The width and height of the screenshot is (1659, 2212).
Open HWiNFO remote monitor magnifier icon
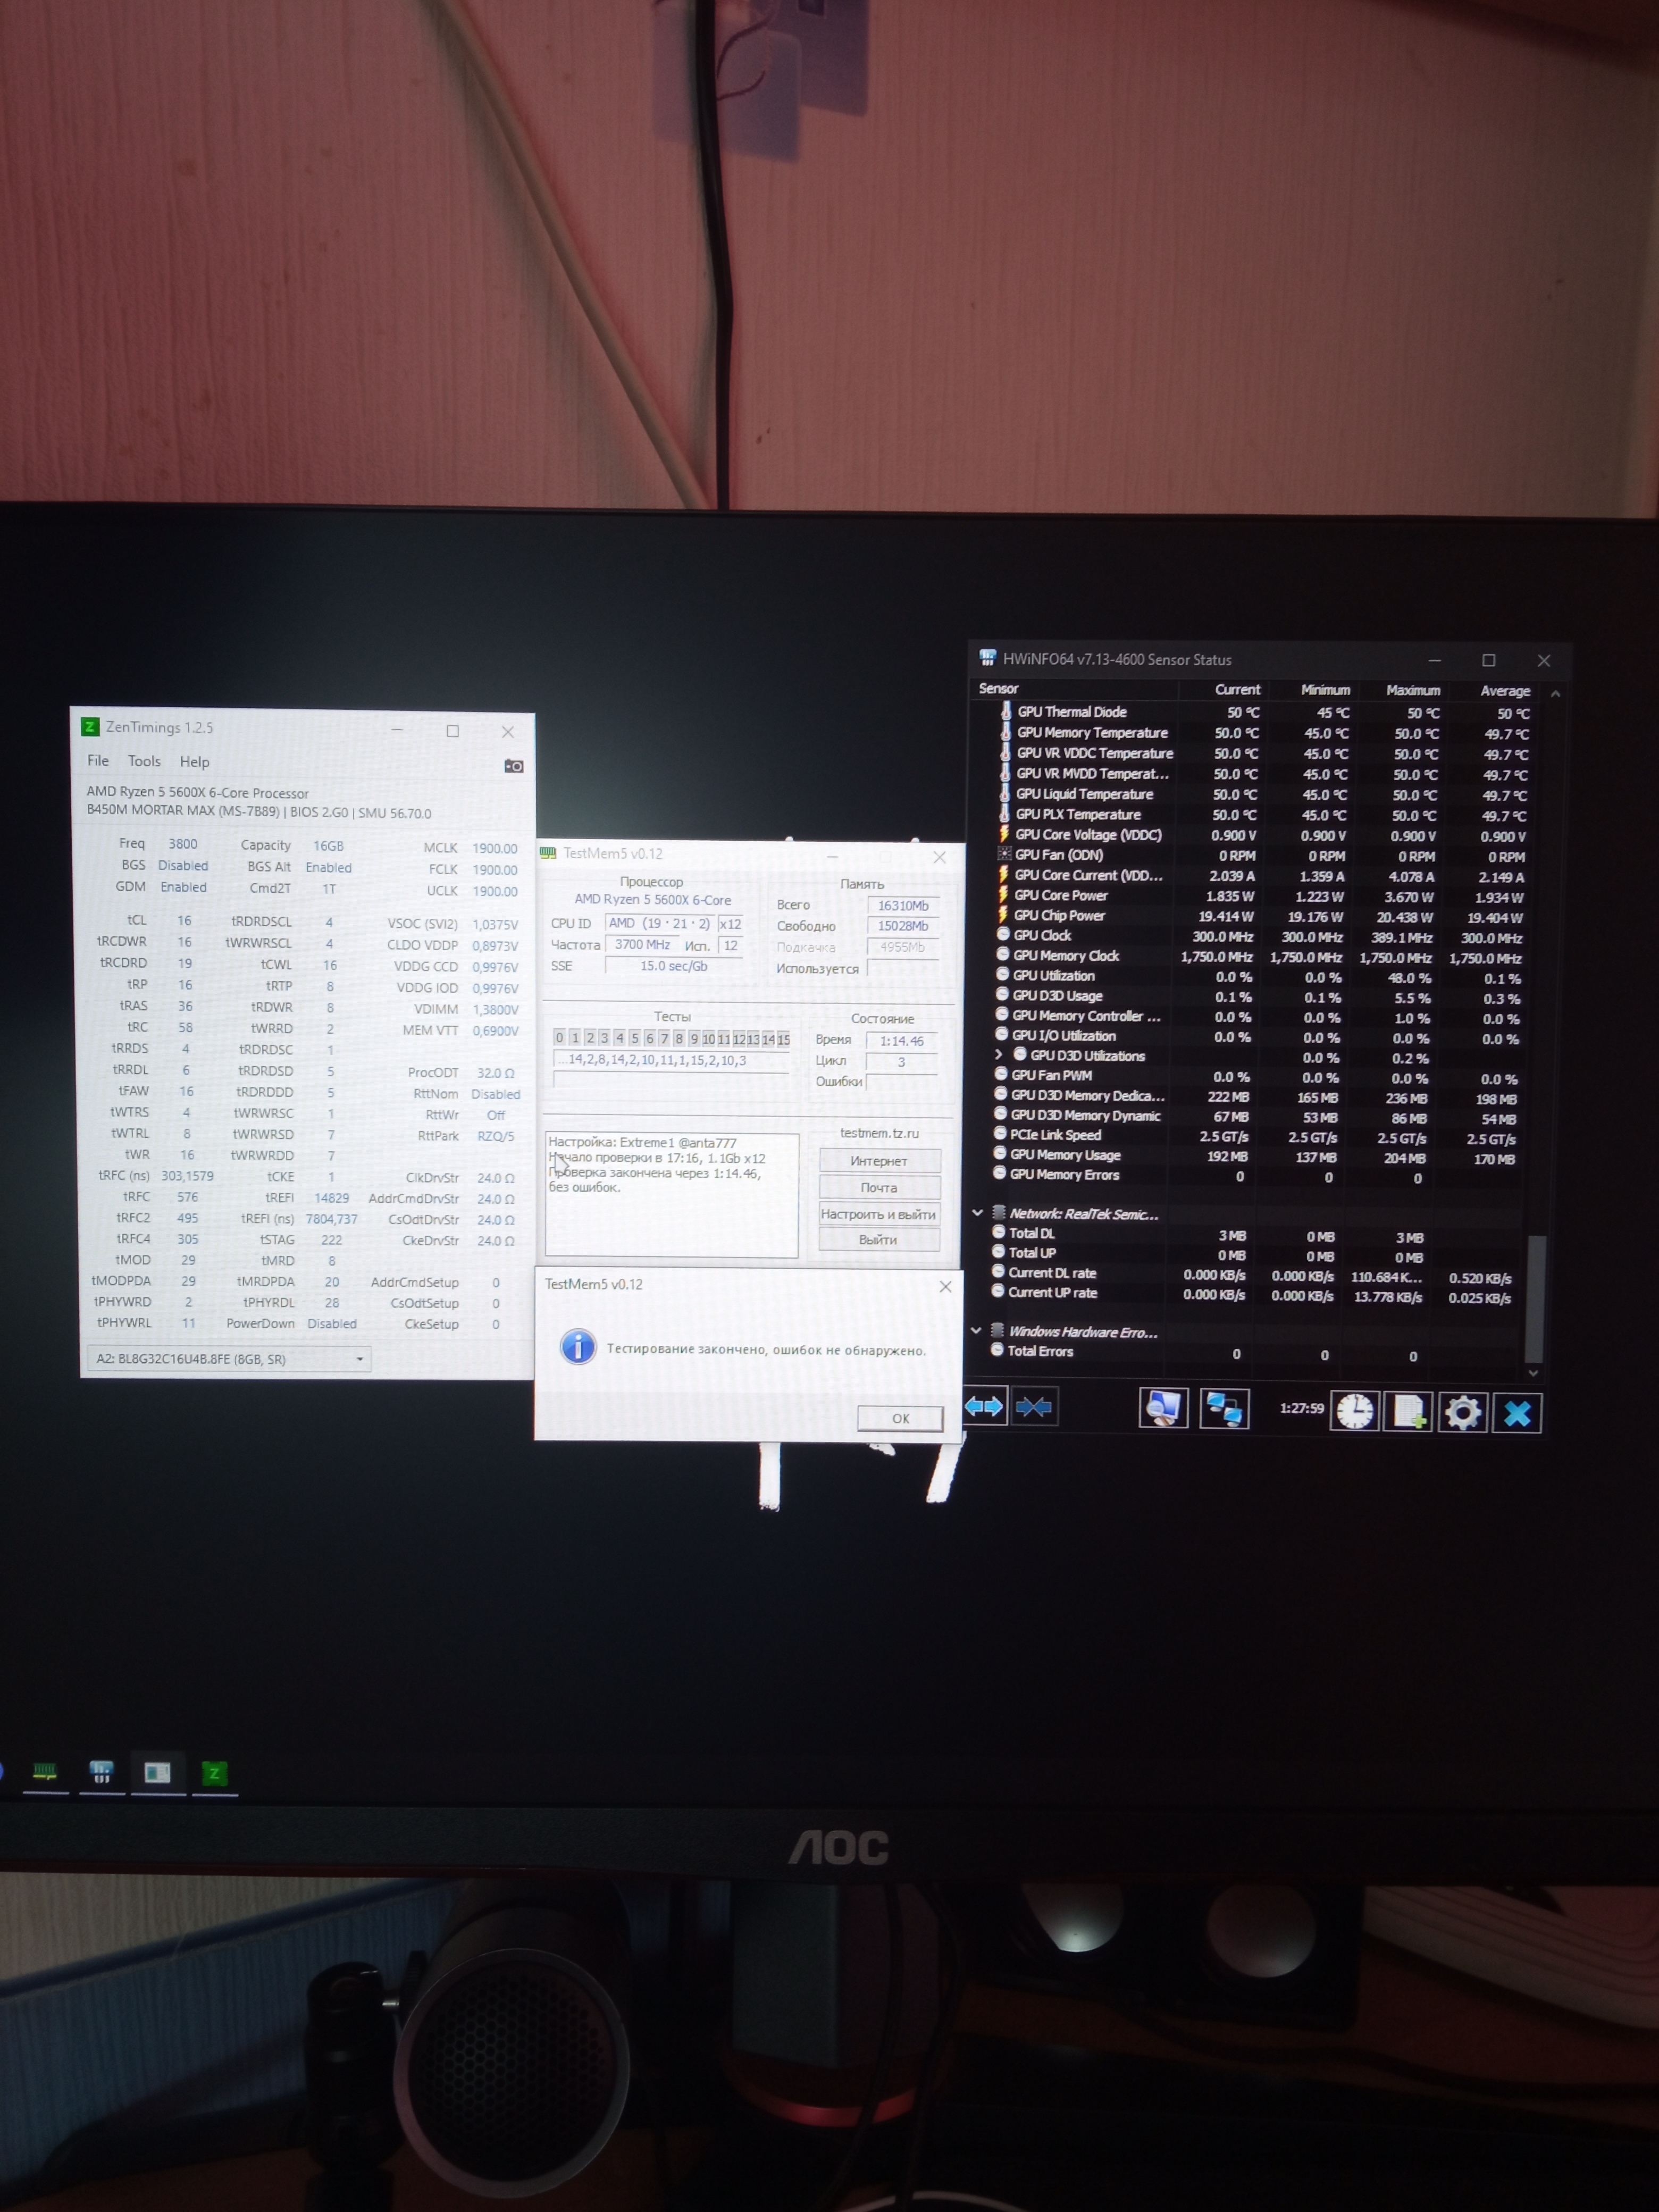click(x=1163, y=1408)
